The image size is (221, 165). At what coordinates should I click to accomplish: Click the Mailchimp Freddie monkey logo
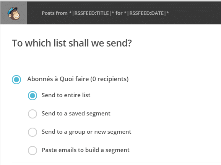pos(14,13)
